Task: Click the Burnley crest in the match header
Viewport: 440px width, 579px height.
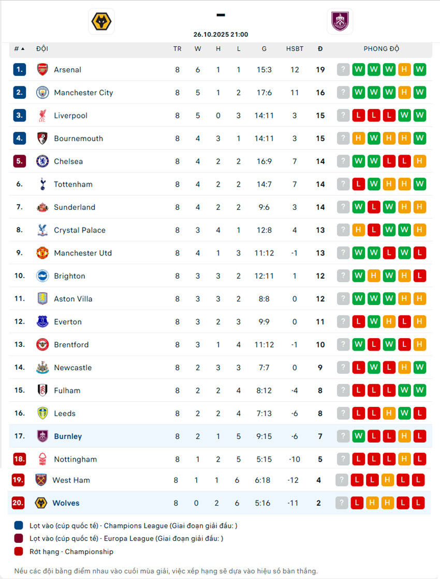Action: click(x=341, y=22)
